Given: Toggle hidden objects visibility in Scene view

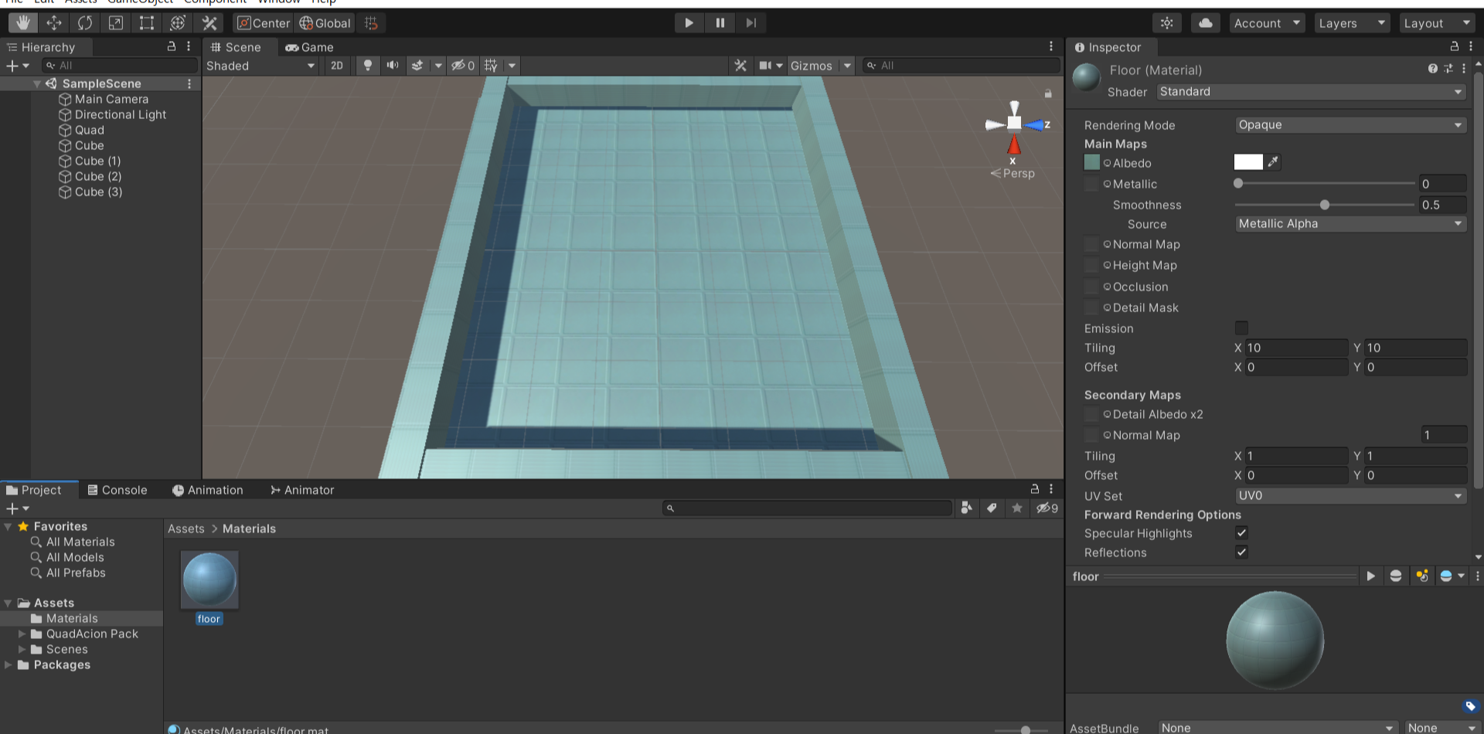Looking at the screenshot, I should pos(463,66).
